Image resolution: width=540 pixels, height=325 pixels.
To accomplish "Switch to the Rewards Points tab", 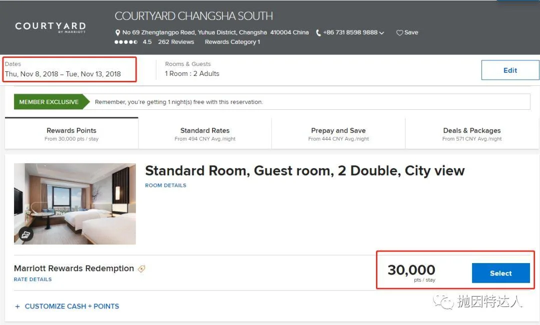I will [71, 134].
